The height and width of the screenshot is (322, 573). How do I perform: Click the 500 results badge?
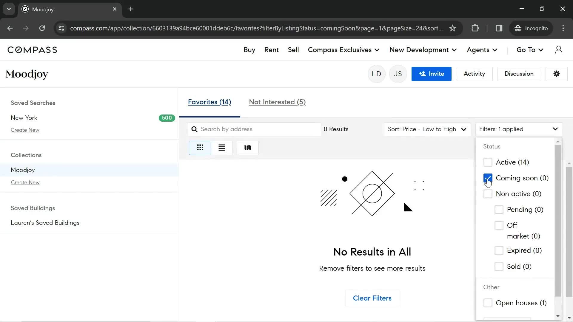[167, 118]
